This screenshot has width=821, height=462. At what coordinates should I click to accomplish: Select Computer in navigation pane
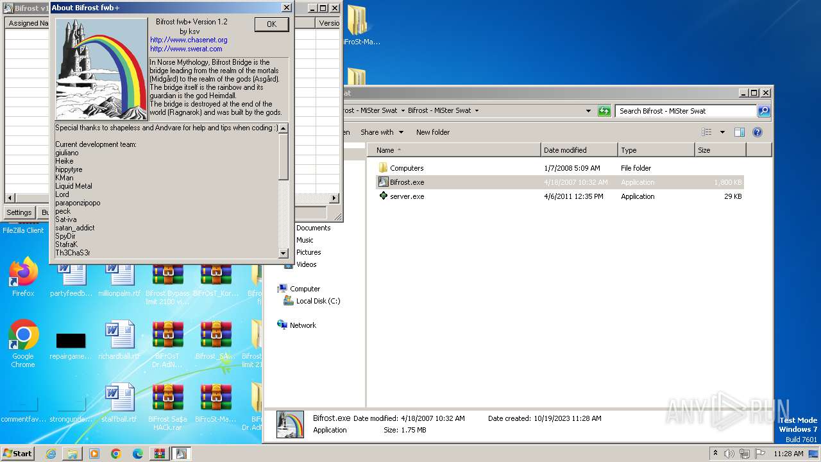[305, 289]
